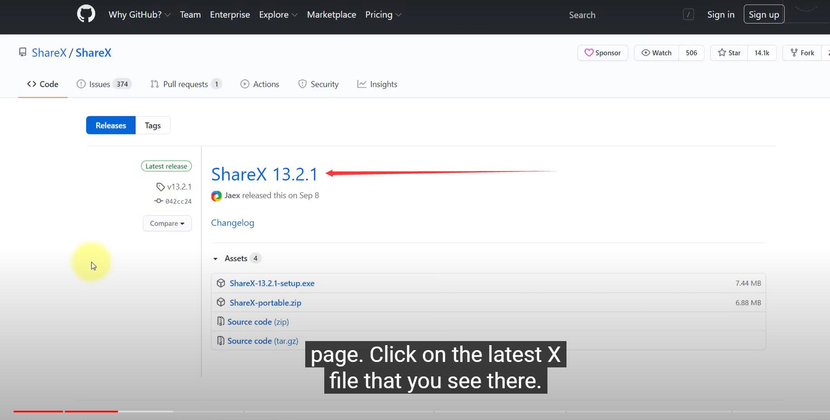Image resolution: width=830 pixels, height=420 pixels.
Task: Download Source code (tar.gz)
Action: [263, 341]
